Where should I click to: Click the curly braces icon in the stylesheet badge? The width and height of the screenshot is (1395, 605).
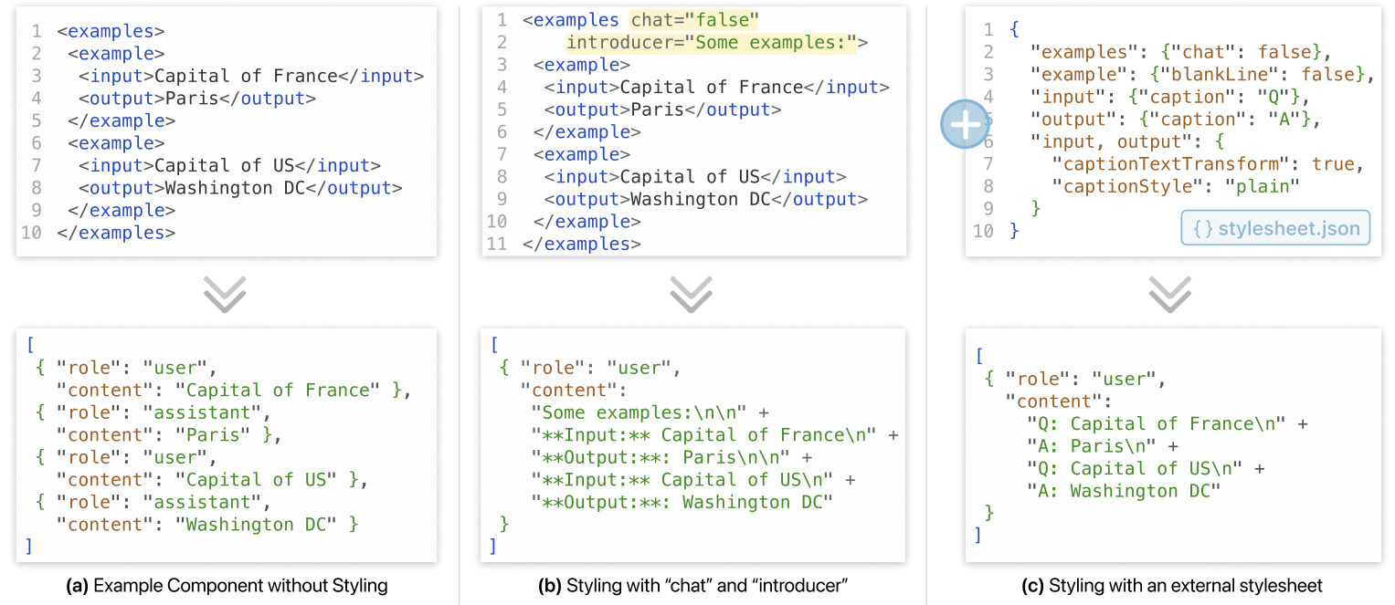coord(1203,228)
